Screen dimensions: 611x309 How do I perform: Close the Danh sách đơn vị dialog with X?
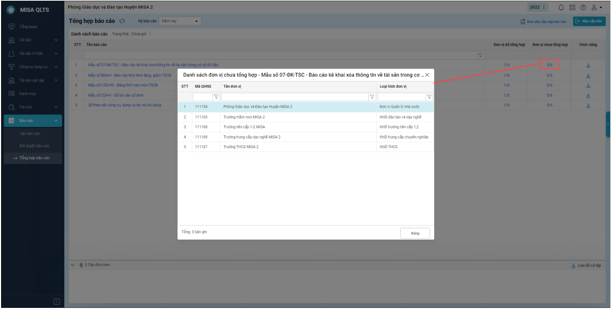tap(427, 75)
